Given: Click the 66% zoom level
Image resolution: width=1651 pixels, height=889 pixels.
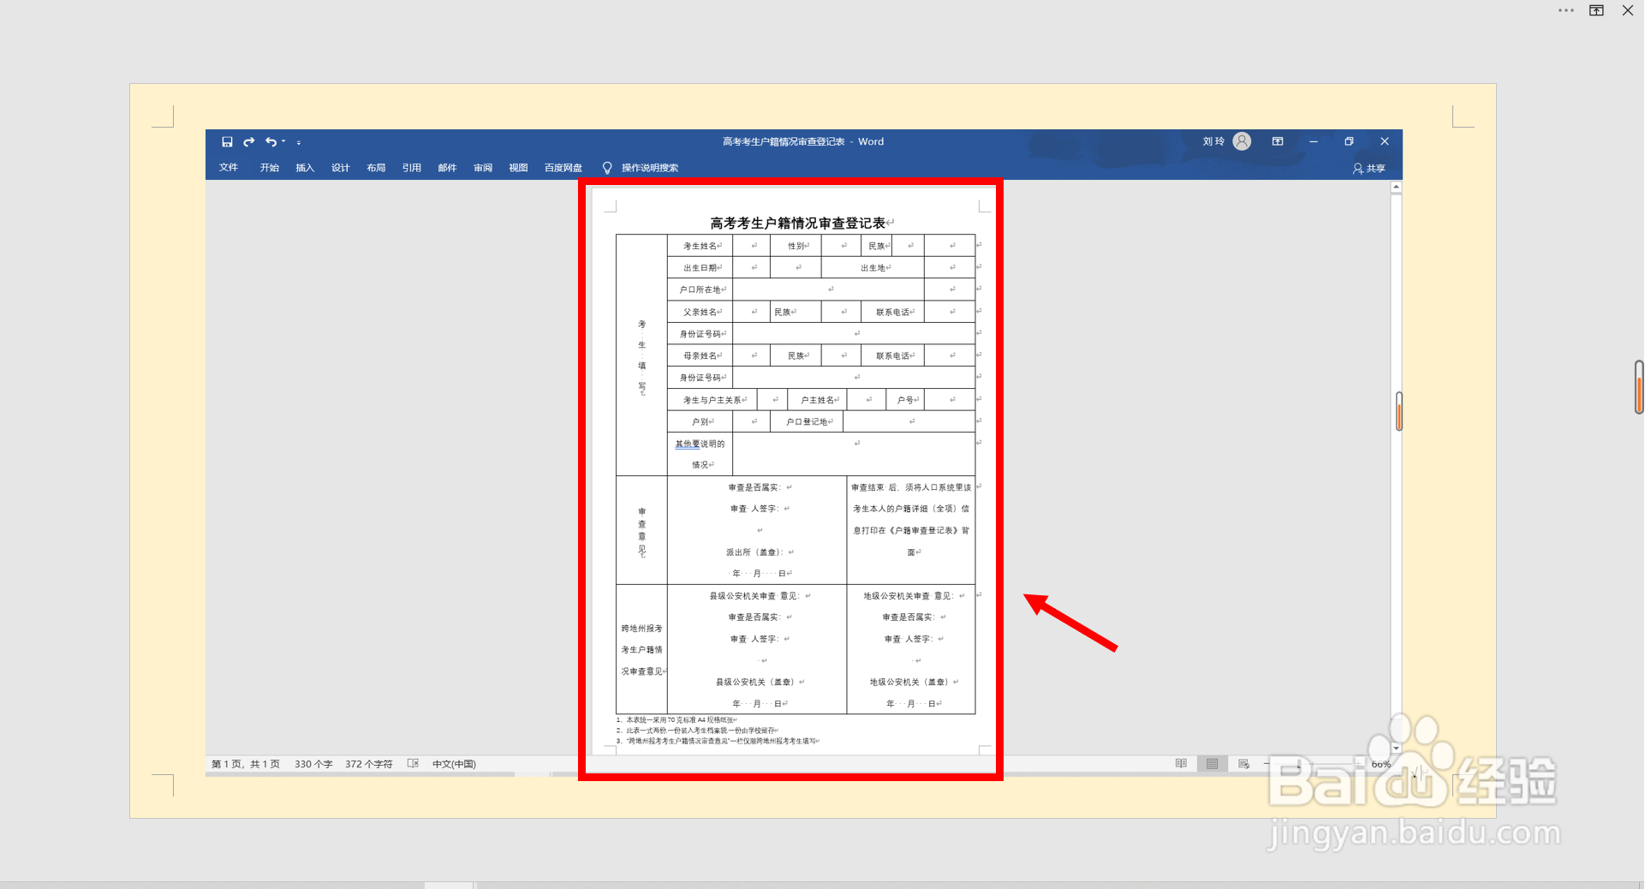Looking at the screenshot, I should tap(1380, 764).
